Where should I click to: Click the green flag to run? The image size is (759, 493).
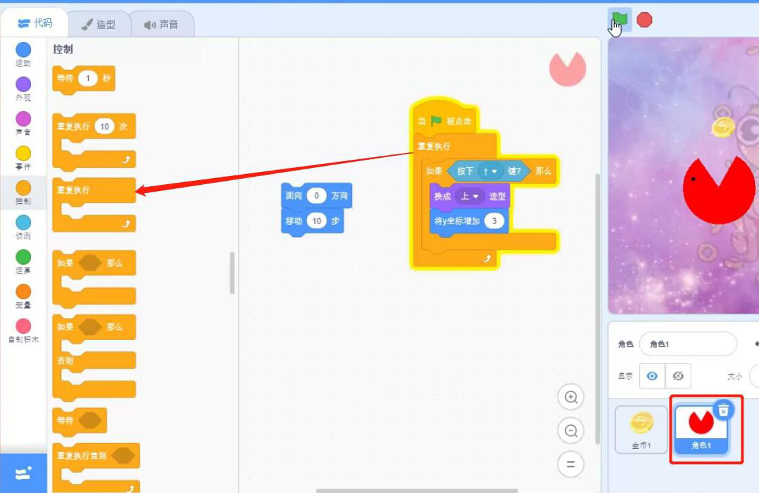point(620,20)
